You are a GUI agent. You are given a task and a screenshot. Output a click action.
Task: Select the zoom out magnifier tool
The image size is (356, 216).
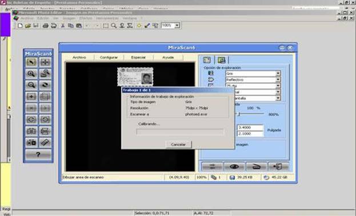[x=31, y=85]
